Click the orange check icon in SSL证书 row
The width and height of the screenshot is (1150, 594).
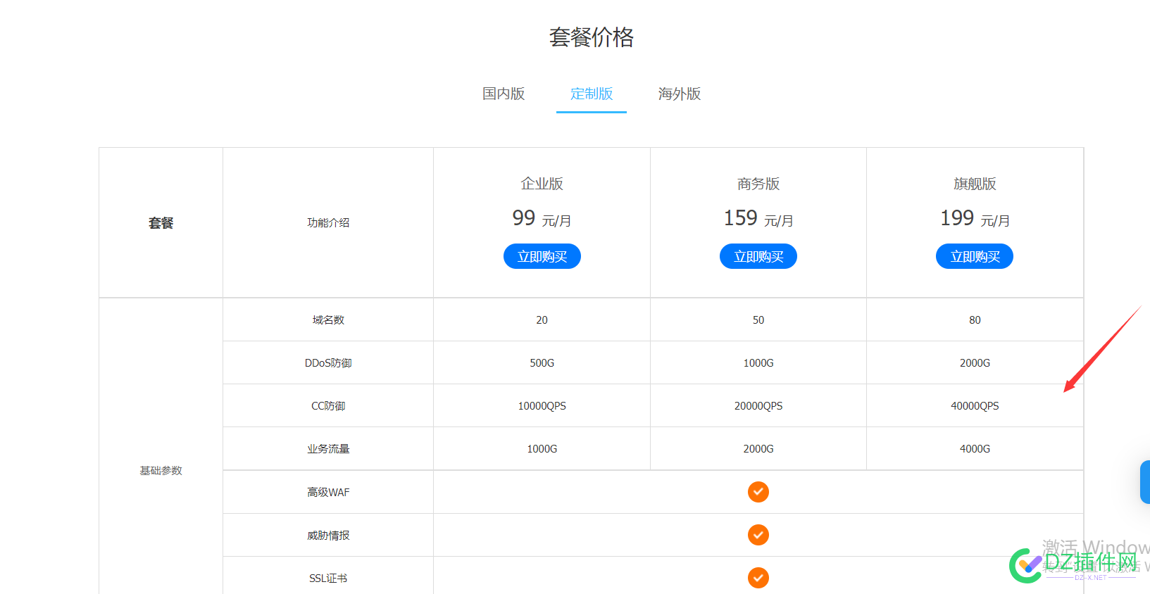click(758, 578)
